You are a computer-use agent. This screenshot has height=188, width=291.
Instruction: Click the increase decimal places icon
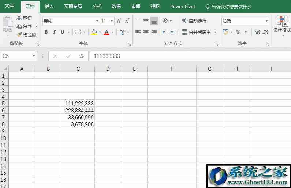click(257, 32)
